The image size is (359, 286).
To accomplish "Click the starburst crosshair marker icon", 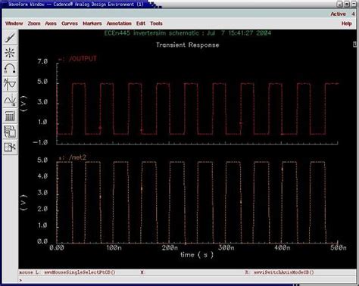I will tap(10, 53).
